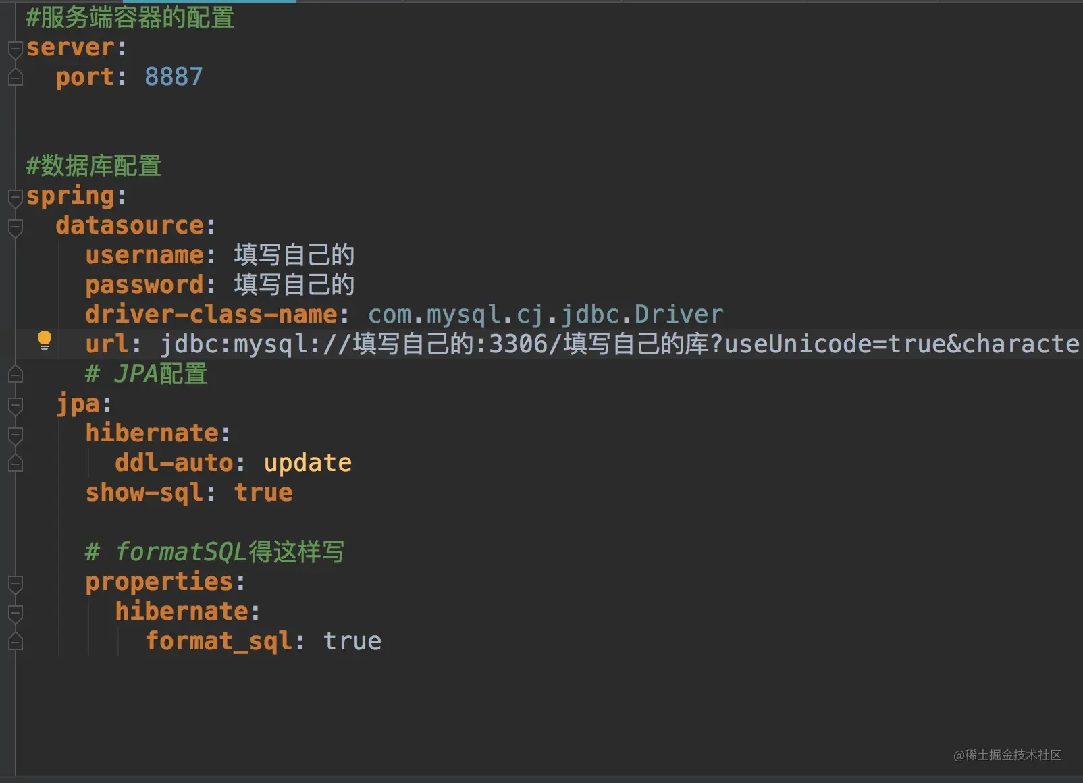Click the fold-end marker beside format_sql line
This screenshot has width=1083, height=783.
(15, 642)
